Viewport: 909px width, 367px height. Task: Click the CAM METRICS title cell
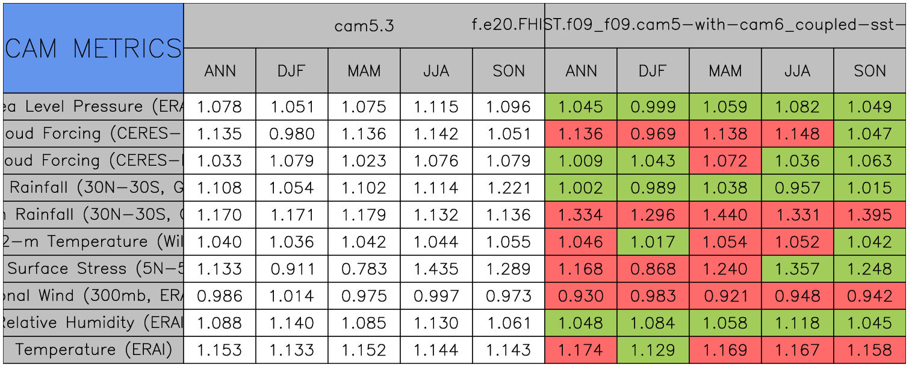pyautogui.click(x=93, y=48)
